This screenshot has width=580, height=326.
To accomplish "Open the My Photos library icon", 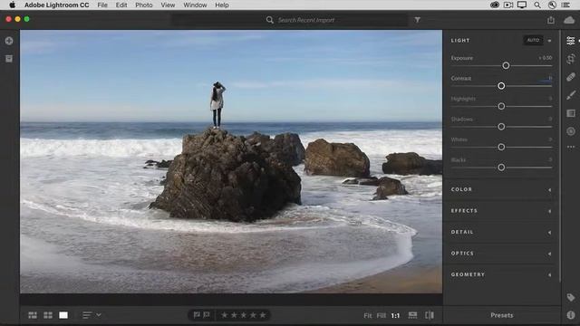I will point(9,59).
